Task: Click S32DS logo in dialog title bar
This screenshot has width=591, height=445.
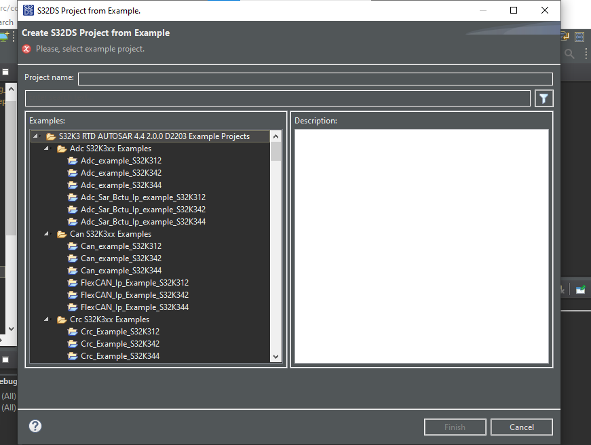Action: pyautogui.click(x=28, y=11)
